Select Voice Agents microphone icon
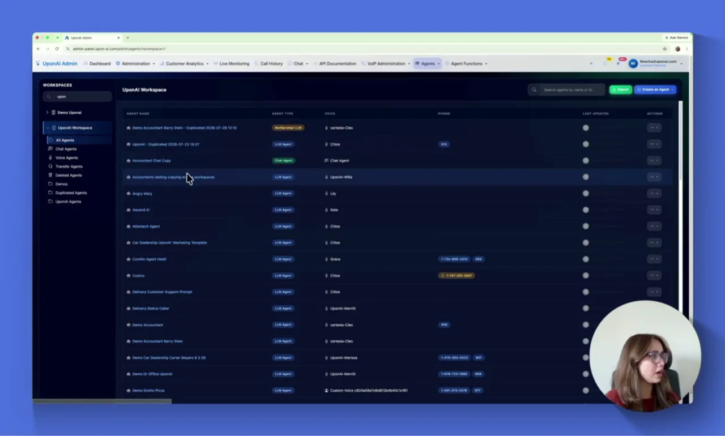Screen dimensions: 725x436 [x=50, y=158]
